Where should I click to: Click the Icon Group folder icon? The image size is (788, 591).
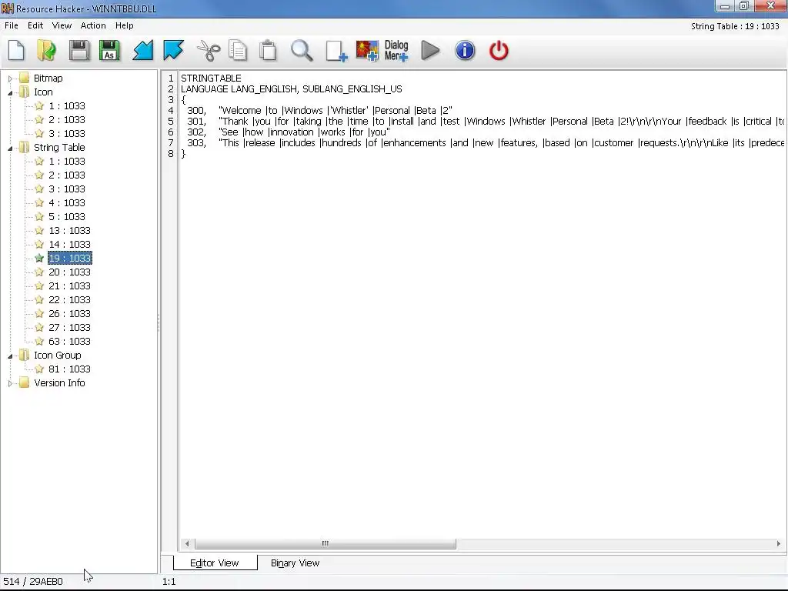[x=24, y=356]
